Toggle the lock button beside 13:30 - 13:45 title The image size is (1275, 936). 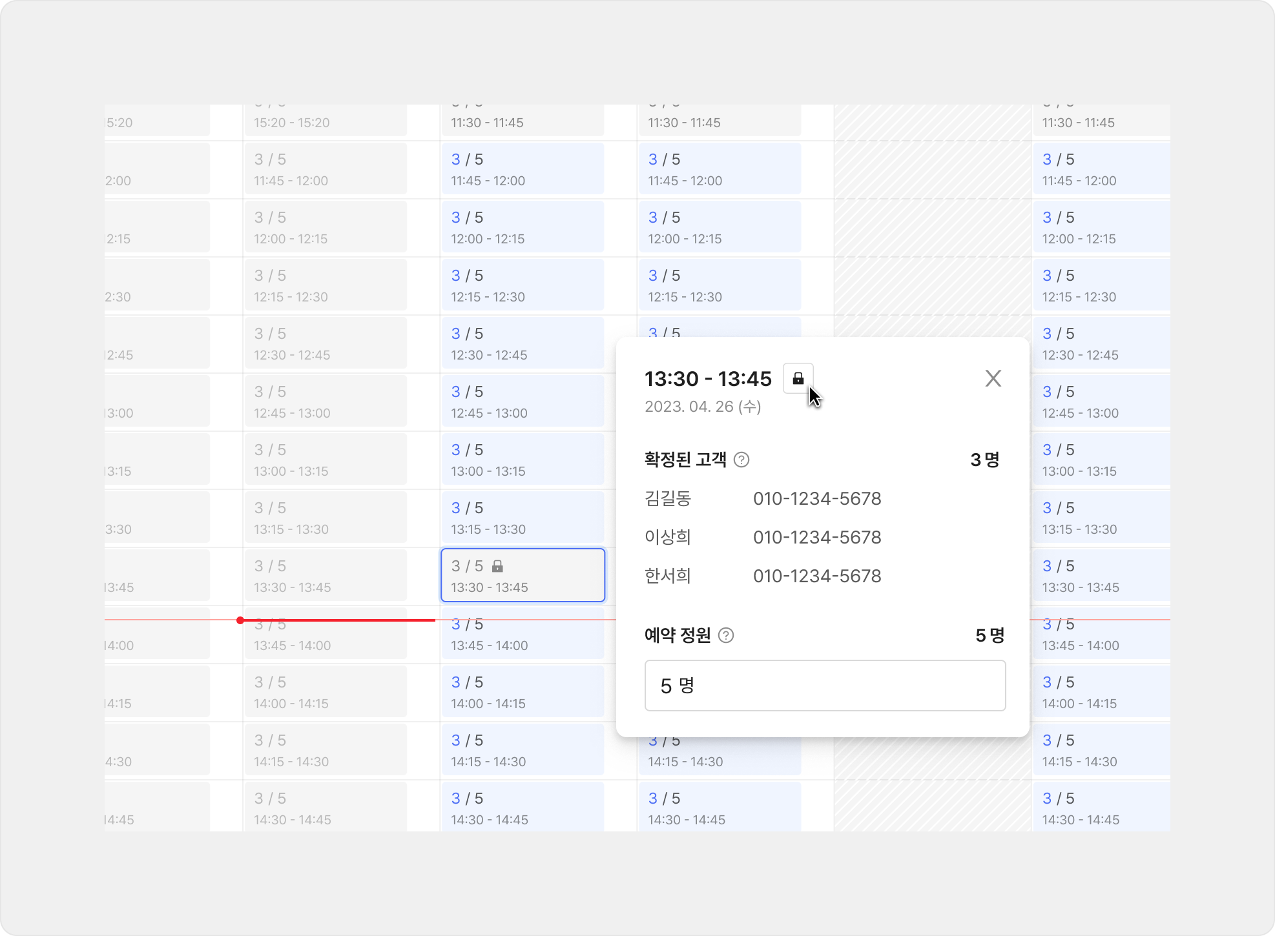(x=798, y=378)
